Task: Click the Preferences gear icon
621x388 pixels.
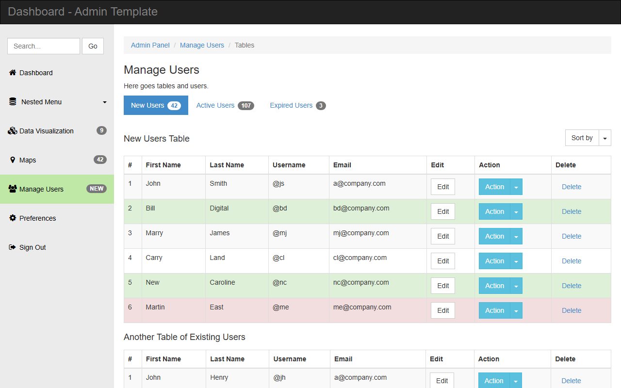Action: point(13,218)
